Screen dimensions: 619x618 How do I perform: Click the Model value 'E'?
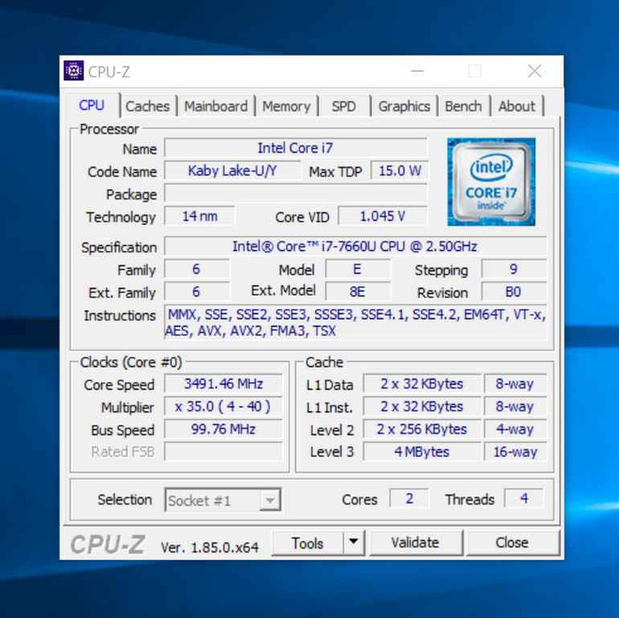pos(357,270)
